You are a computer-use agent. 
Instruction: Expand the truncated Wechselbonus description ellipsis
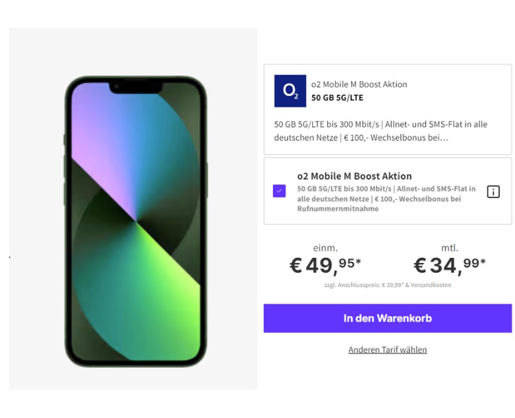click(444, 138)
